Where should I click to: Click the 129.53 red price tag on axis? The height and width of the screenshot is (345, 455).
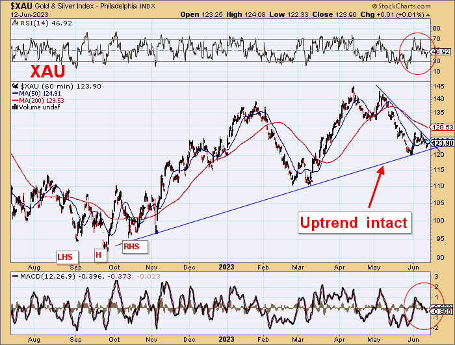(442, 128)
